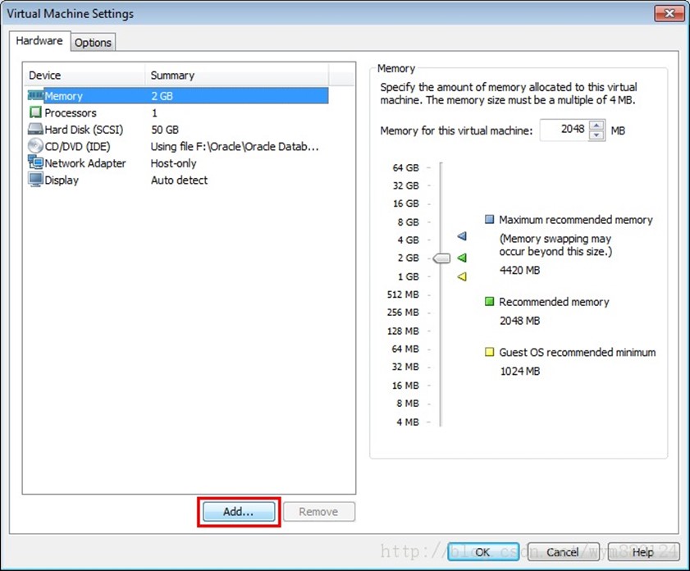Click the green Recommended memory legend square
This screenshot has width=690, height=571.
[x=489, y=301]
